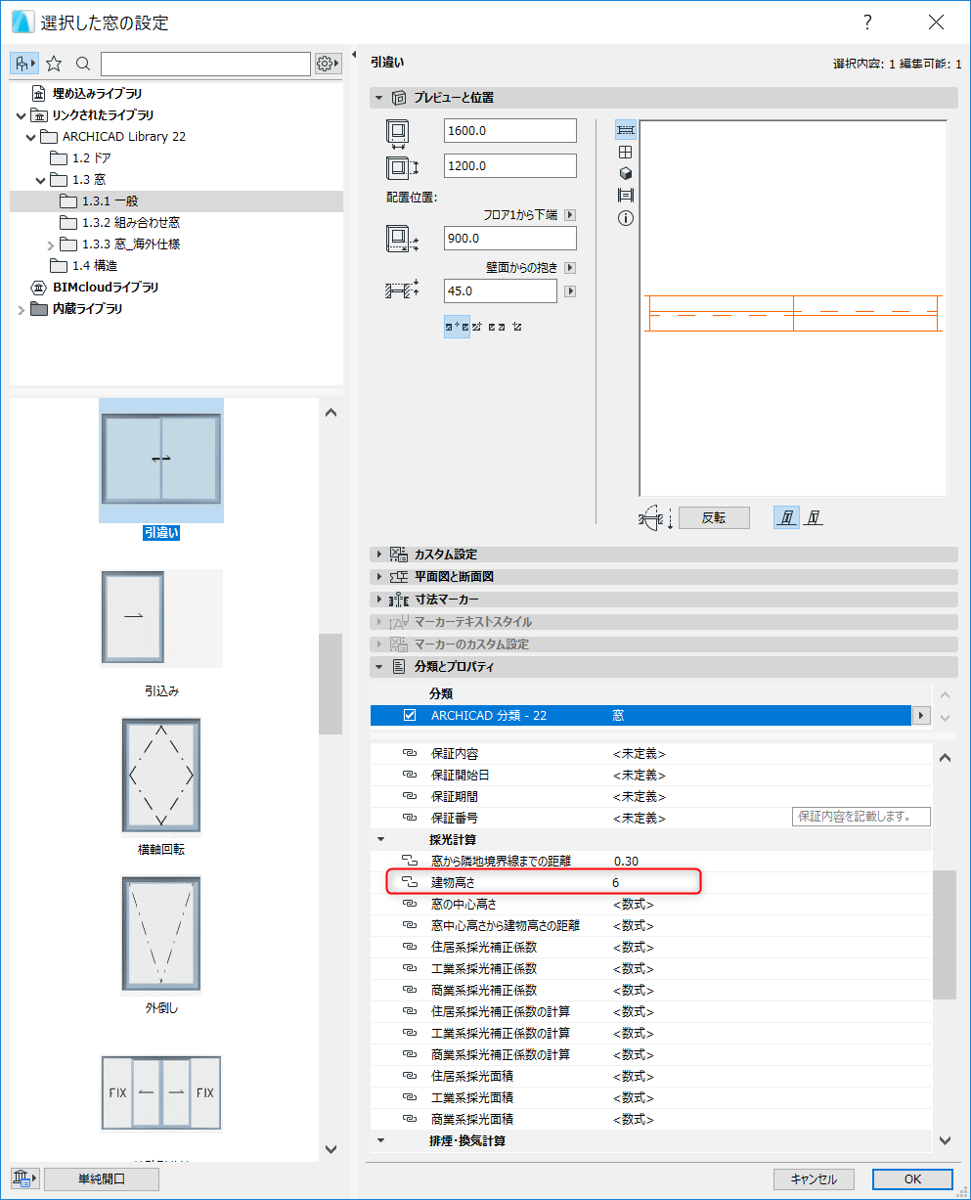Collapse the 採光計算 property group
Viewport: 971px width, 1200px height.
tap(380, 840)
